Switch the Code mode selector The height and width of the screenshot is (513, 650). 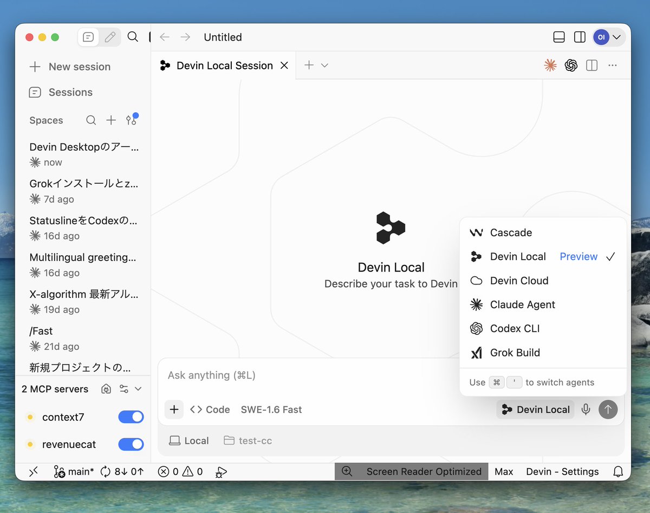(x=210, y=410)
